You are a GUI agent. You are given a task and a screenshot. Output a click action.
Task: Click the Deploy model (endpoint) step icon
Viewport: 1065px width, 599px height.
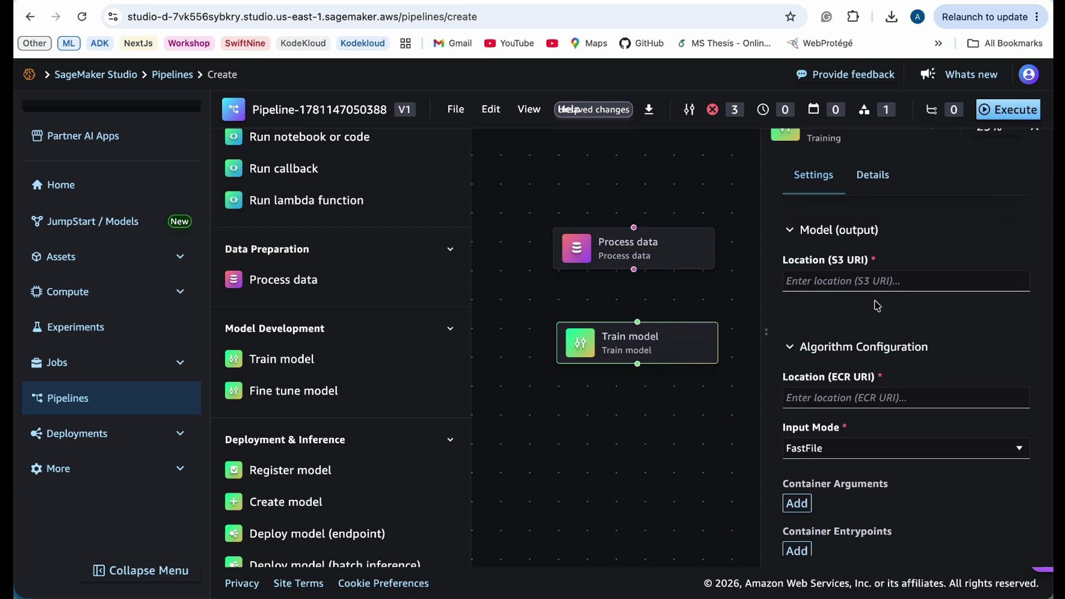tap(234, 534)
